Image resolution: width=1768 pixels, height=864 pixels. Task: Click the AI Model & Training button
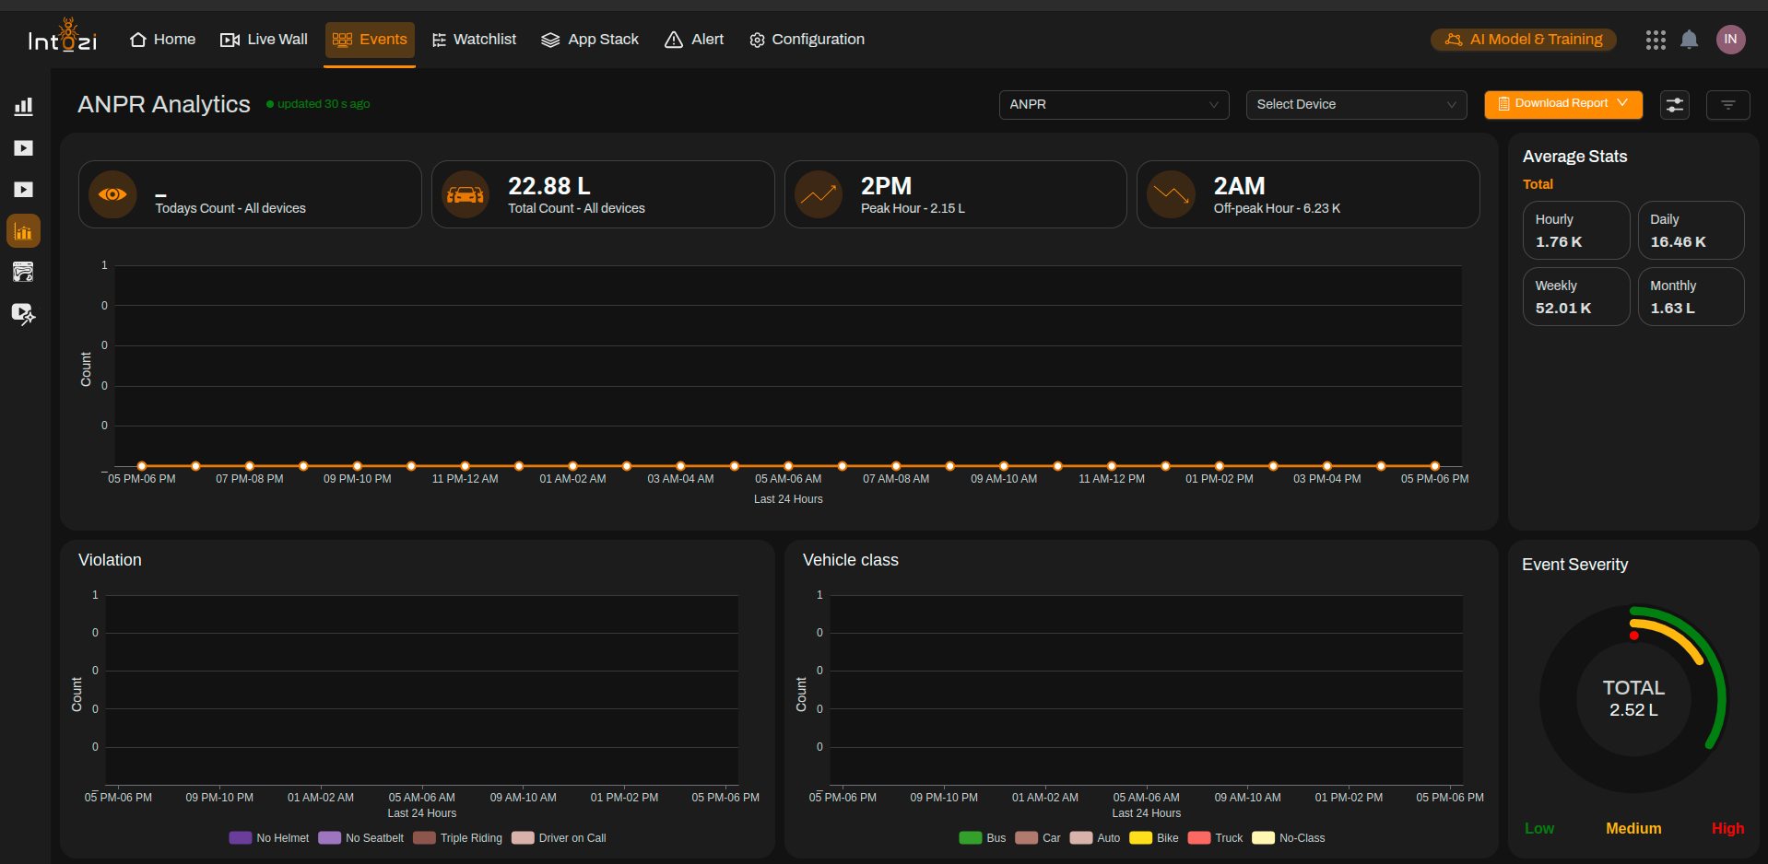[1522, 39]
